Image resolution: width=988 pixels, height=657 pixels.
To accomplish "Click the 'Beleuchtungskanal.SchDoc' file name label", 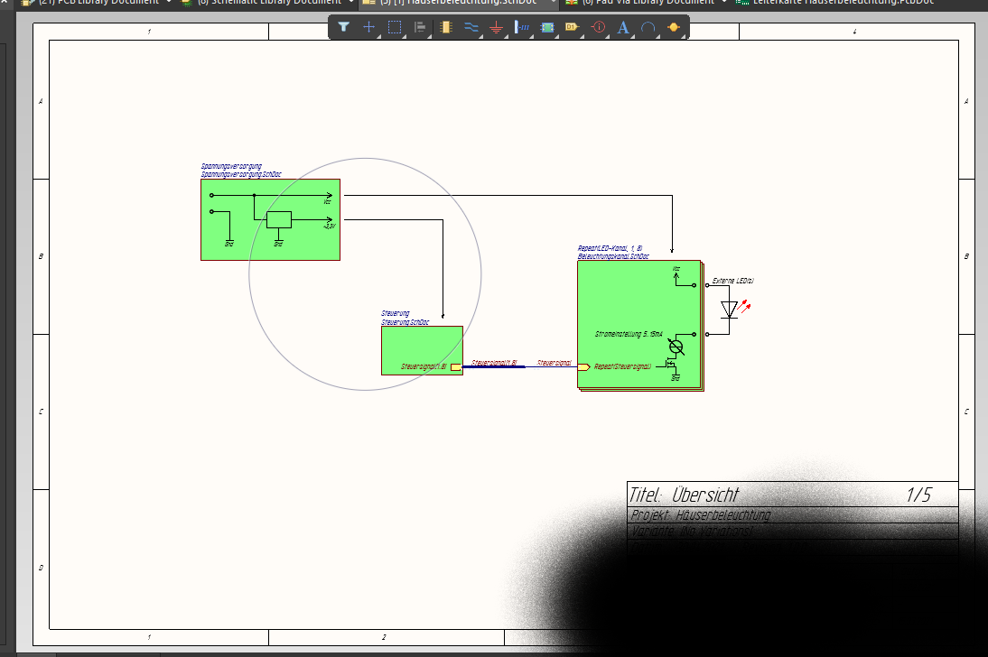I will click(613, 256).
